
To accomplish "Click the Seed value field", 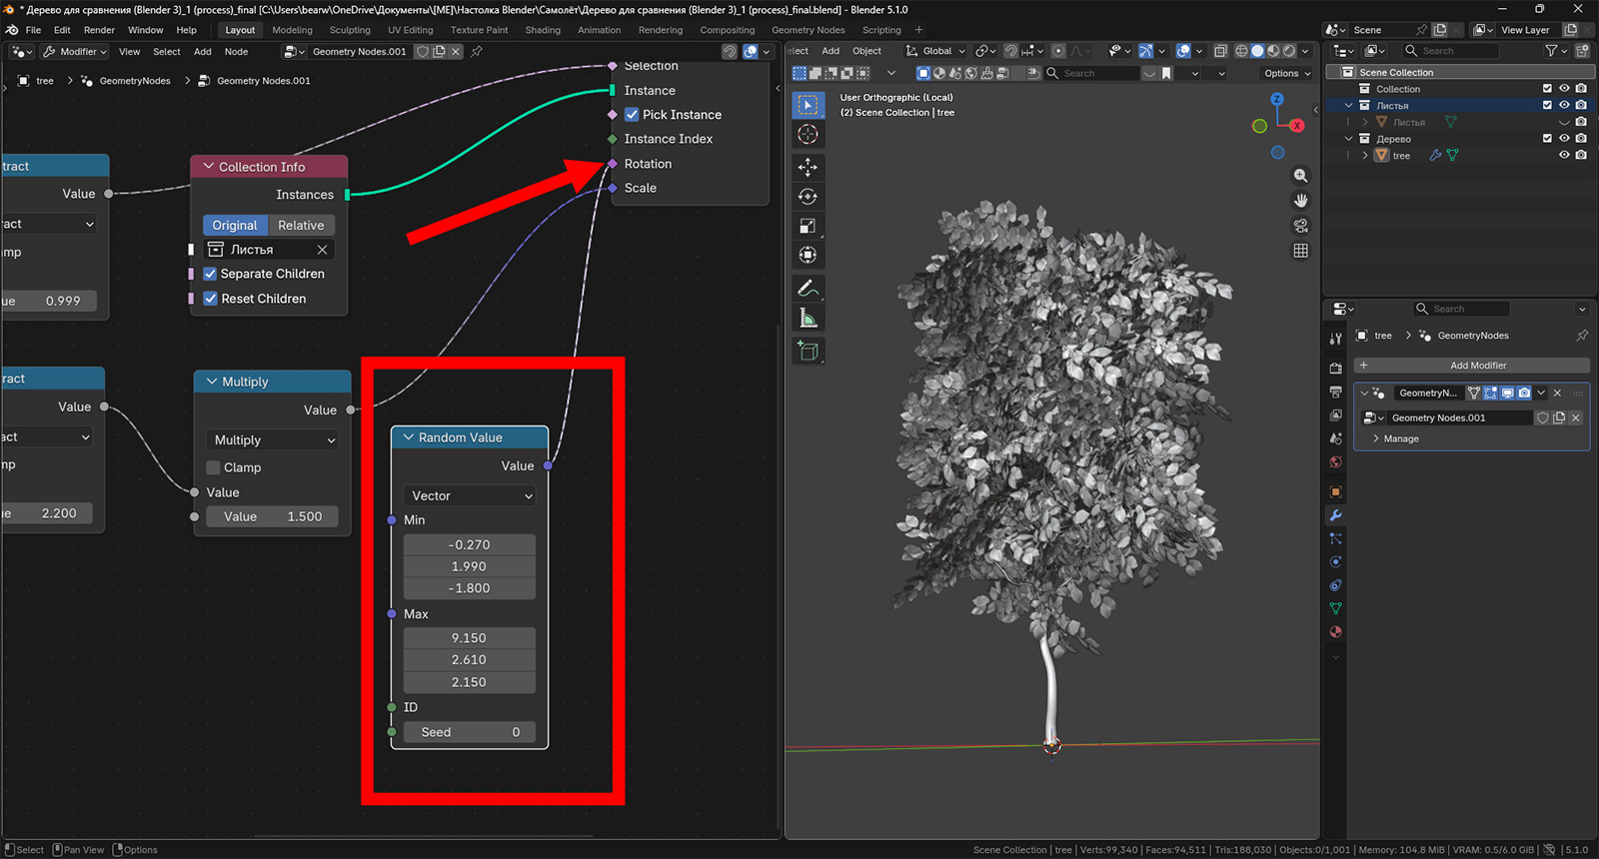I will tap(470, 732).
